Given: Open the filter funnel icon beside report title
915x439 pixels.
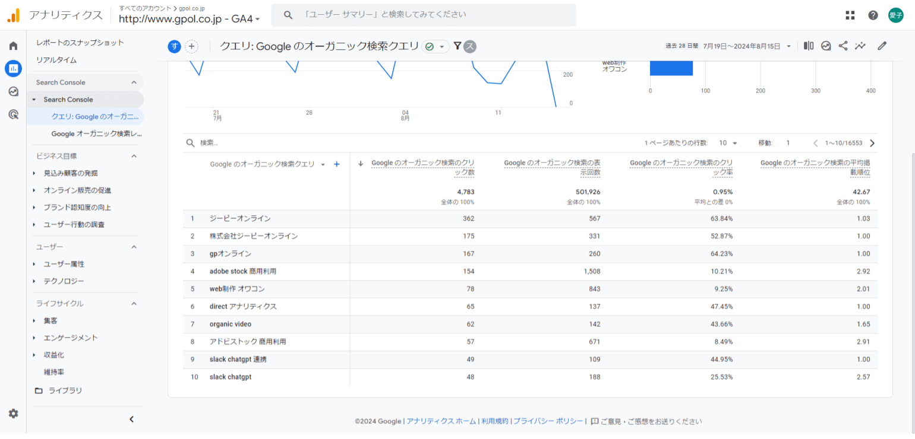Looking at the screenshot, I should point(457,46).
